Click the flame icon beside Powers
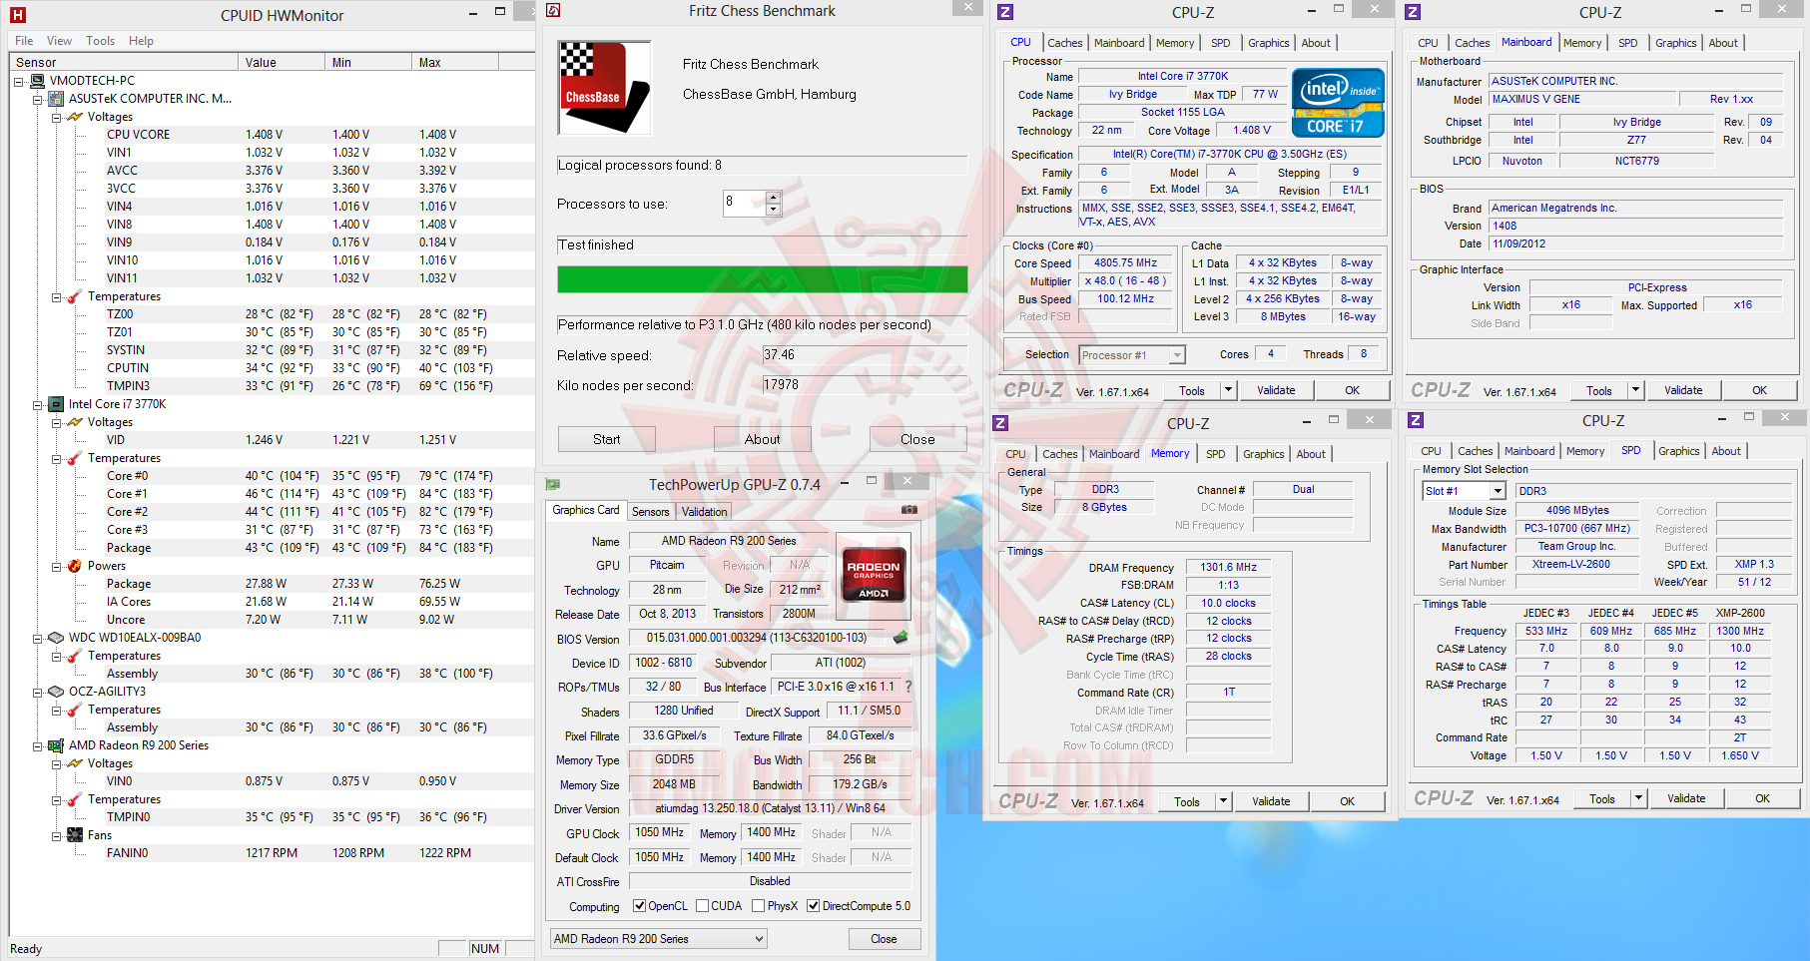Image resolution: width=1810 pixels, height=961 pixels. (75, 566)
